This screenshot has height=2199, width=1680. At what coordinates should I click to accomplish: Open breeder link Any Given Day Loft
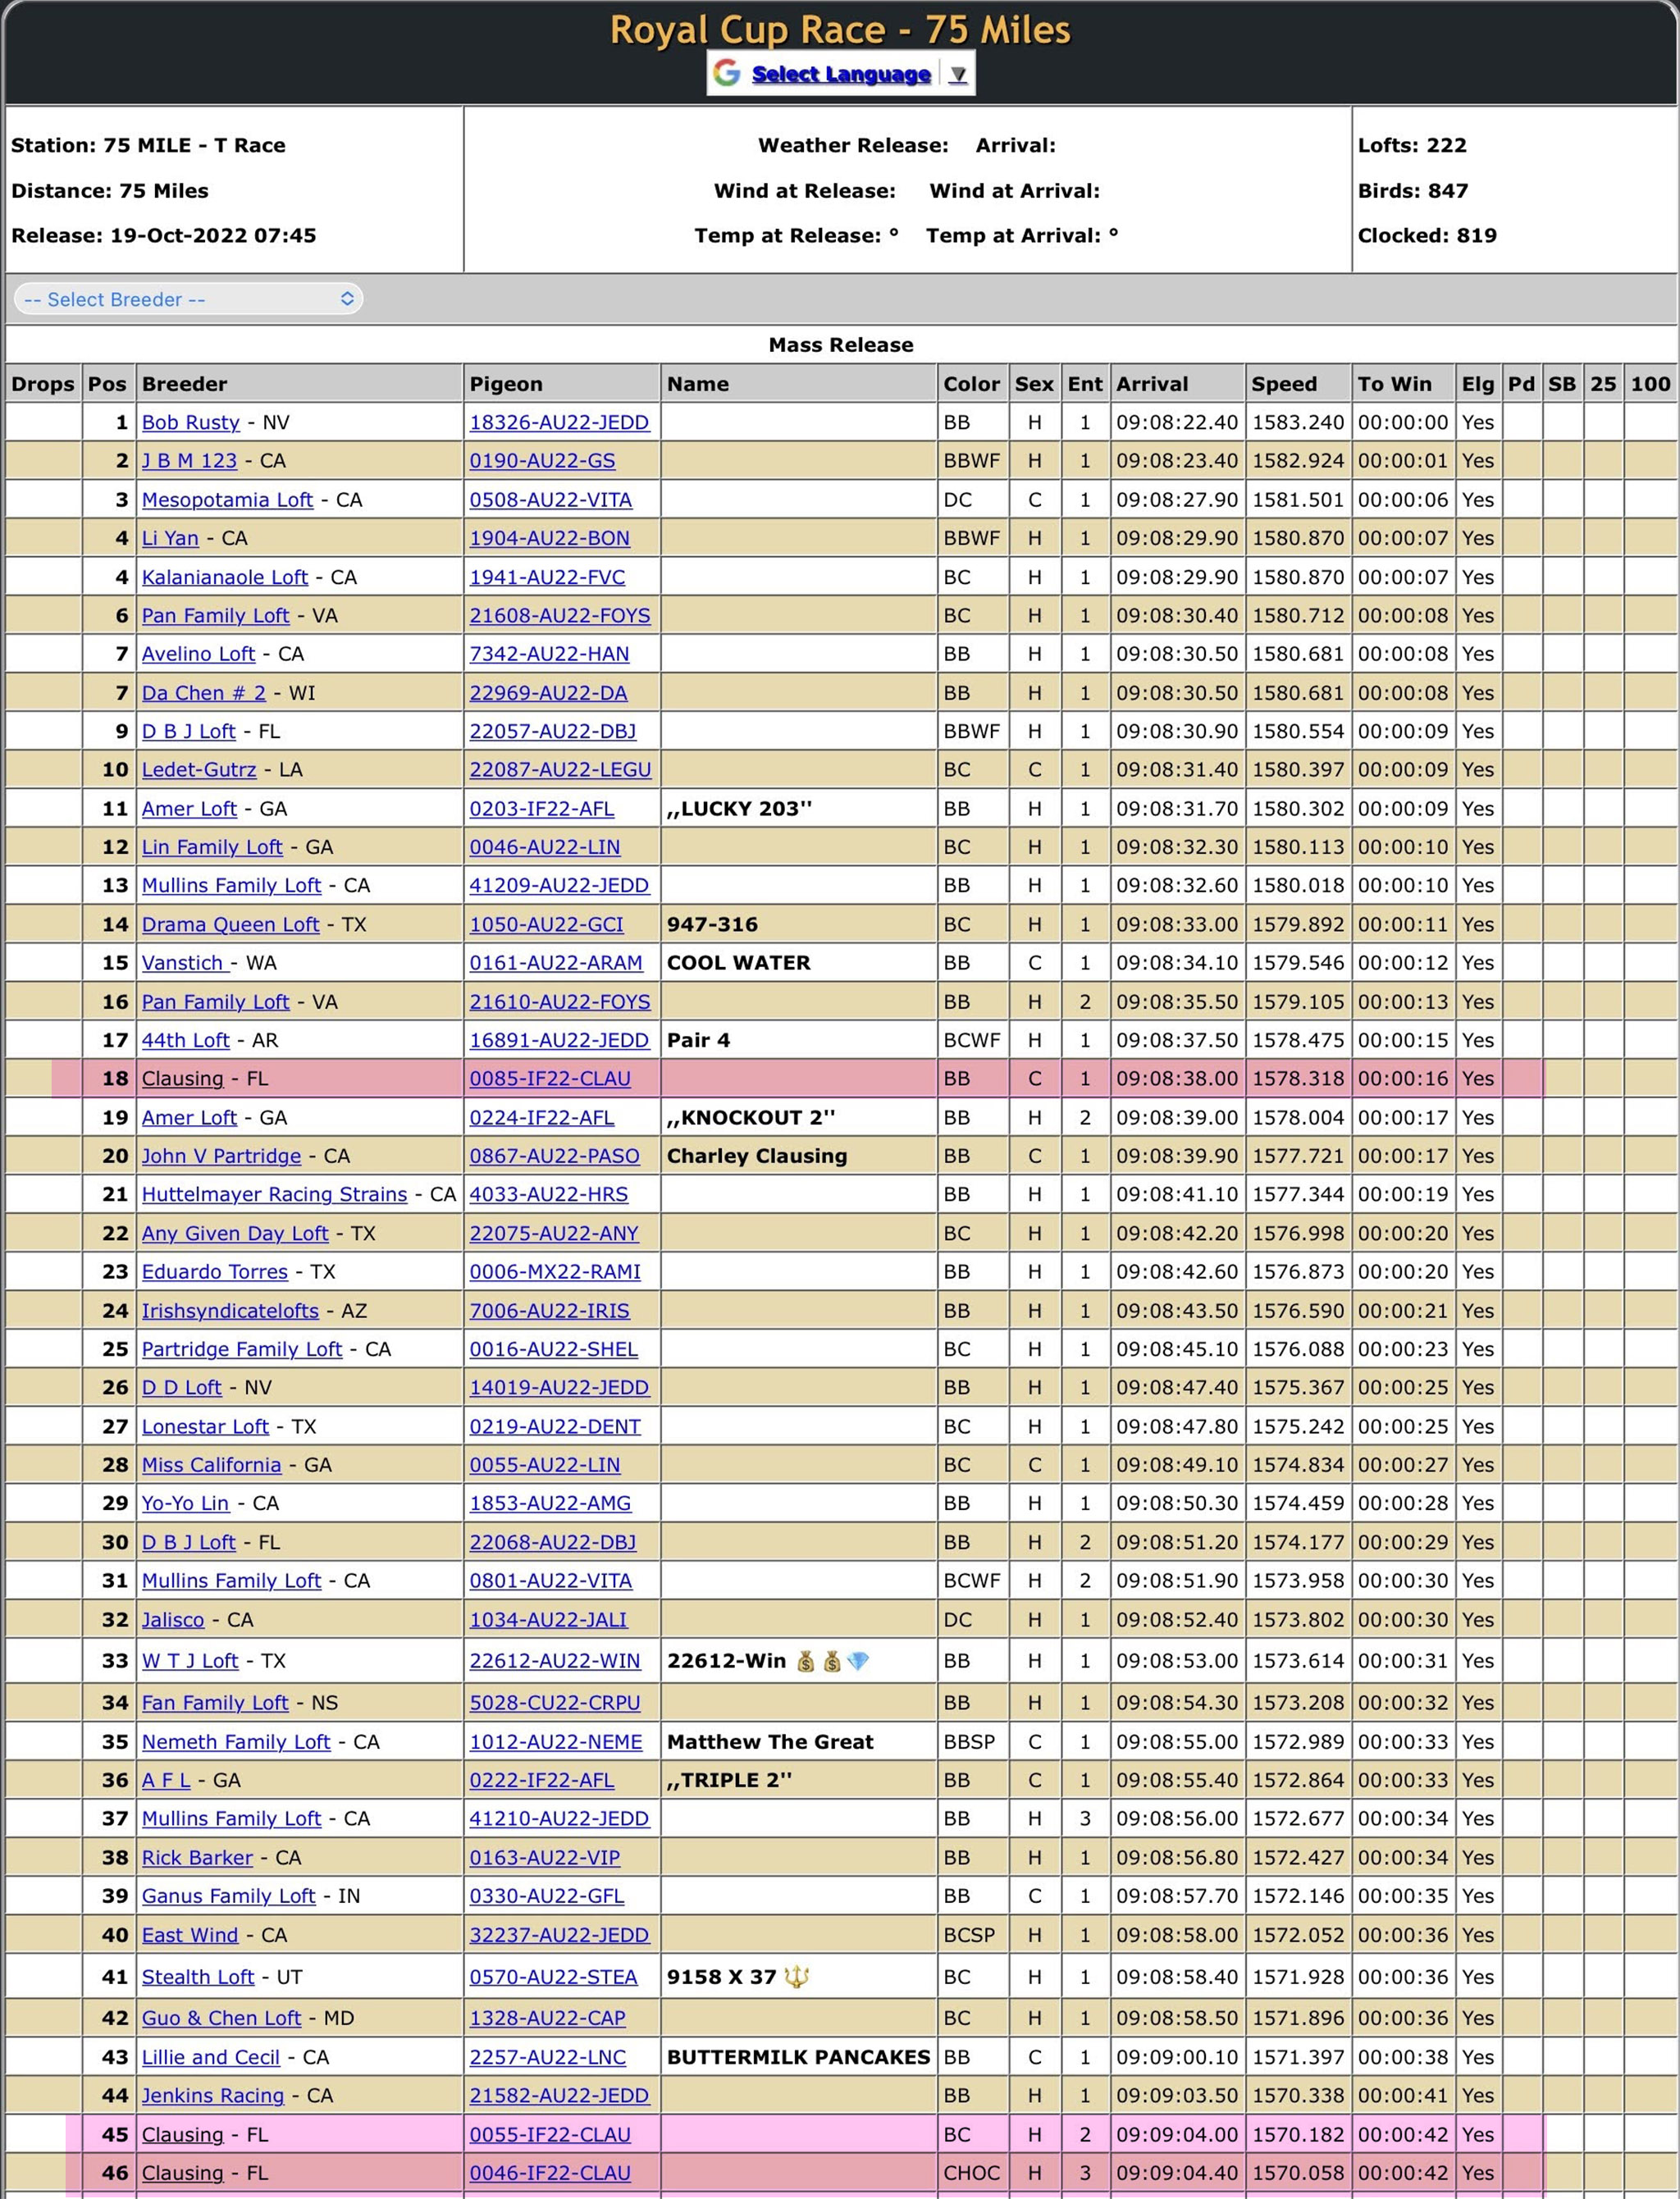coord(235,1234)
